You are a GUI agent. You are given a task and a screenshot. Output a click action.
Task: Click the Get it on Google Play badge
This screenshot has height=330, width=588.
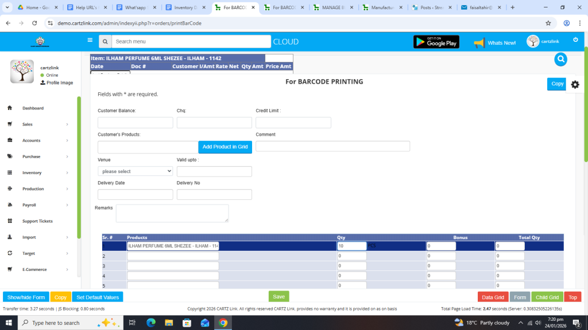pyautogui.click(x=436, y=42)
